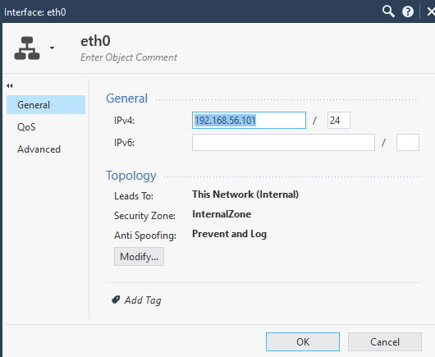Click the OK button
This screenshot has height=357, width=435.
coord(303,341)
